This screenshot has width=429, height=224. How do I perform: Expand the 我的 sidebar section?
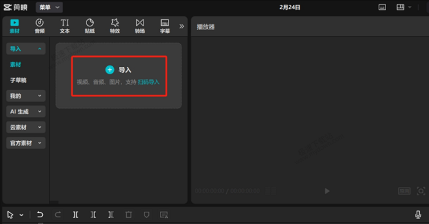coord(26,96)
